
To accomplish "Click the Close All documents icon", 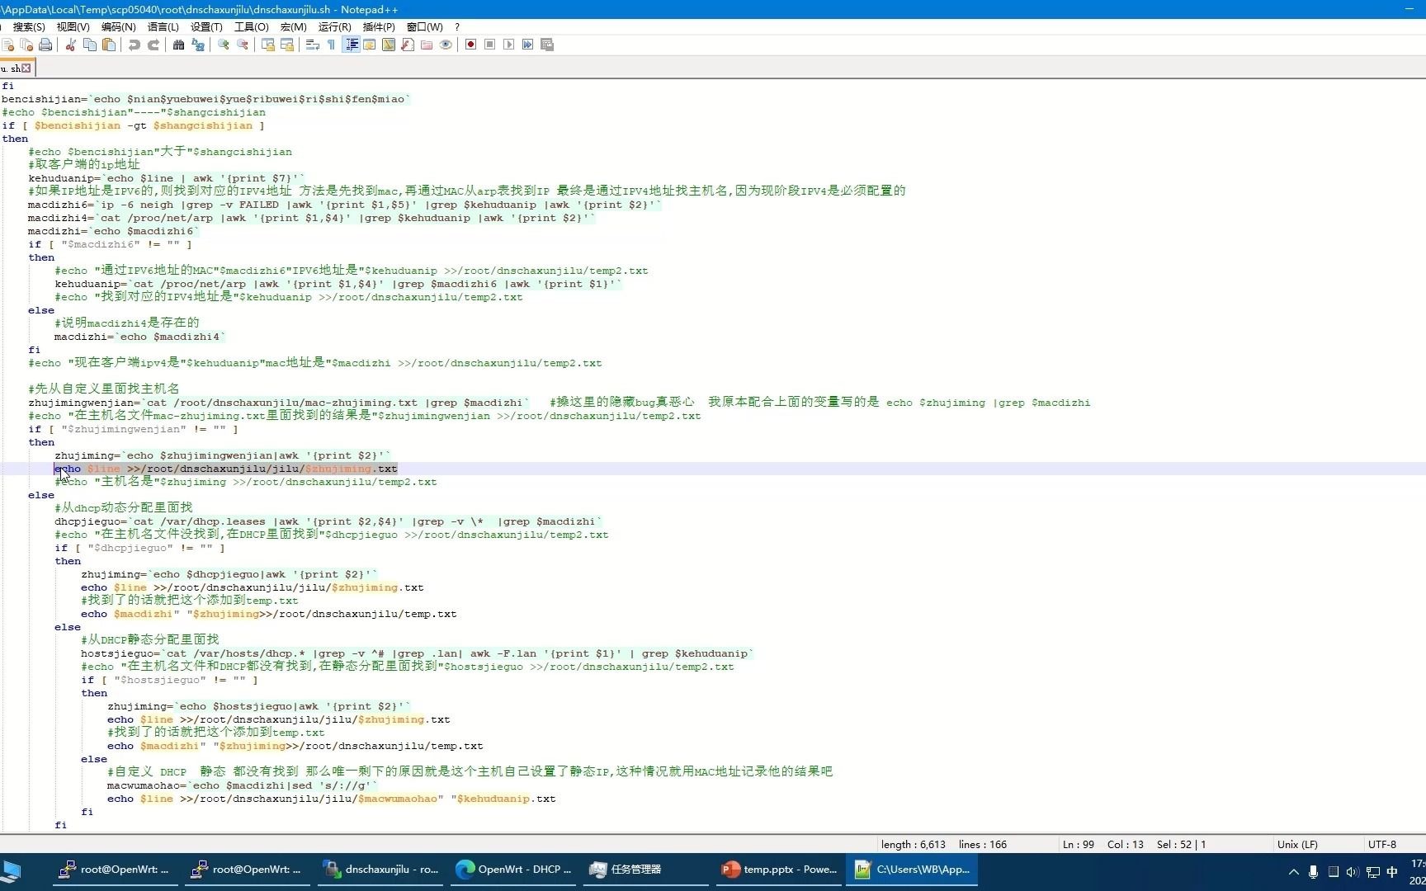I will 26,45.
